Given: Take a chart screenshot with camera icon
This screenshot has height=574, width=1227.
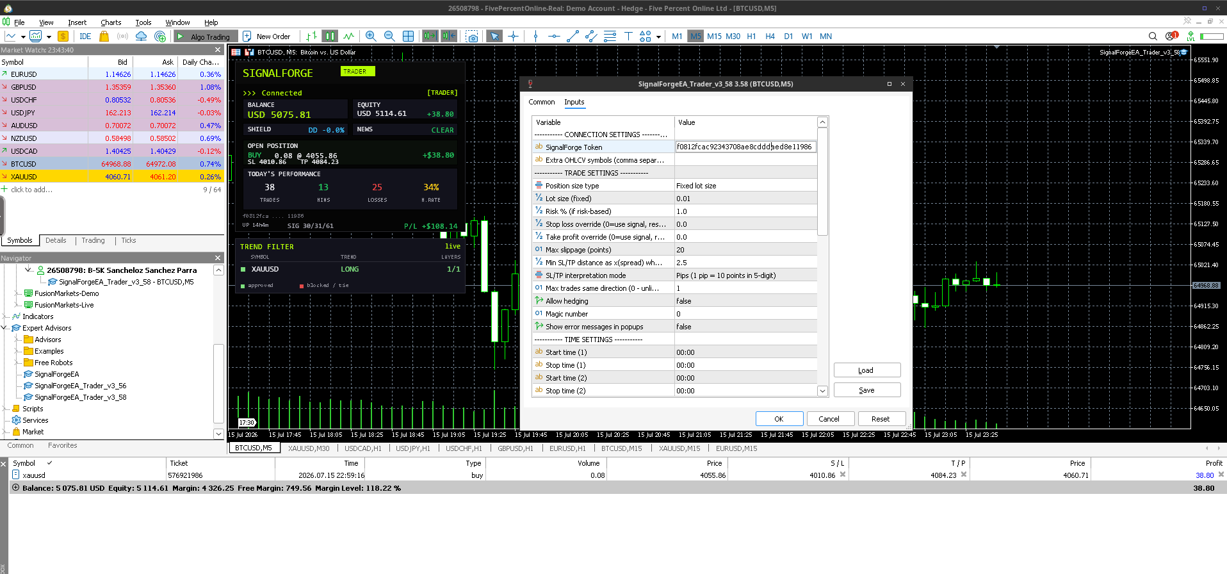Looking at the screenshot, I should point(472,37).
